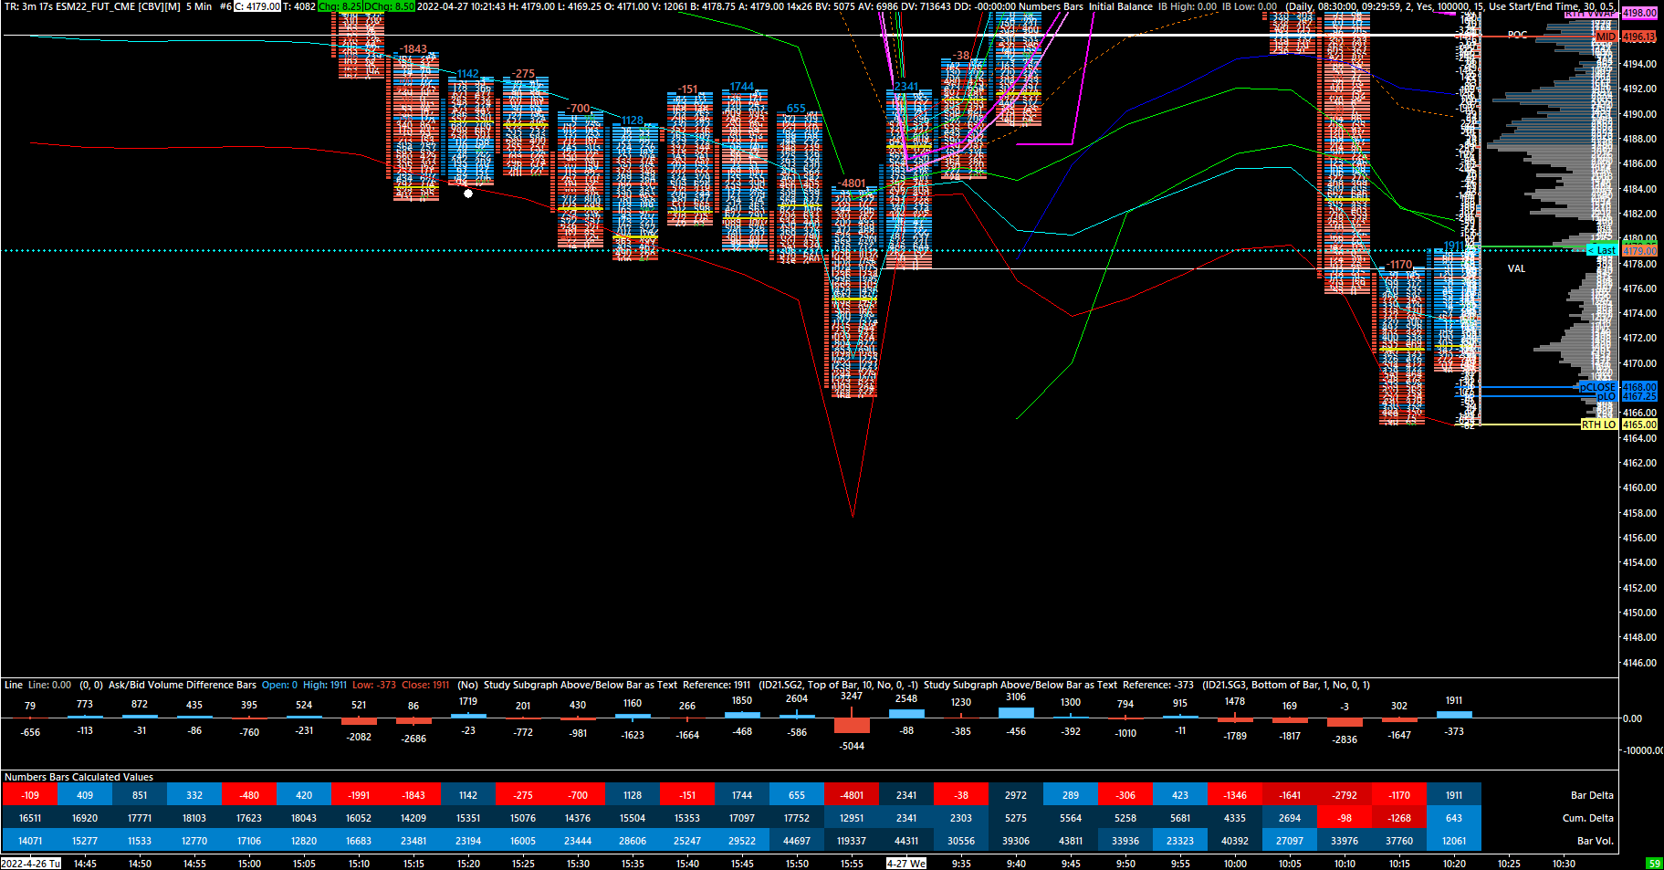Click the 14:45 time axis label
The height and width of the screenshot is (870, 1664).
85,864
